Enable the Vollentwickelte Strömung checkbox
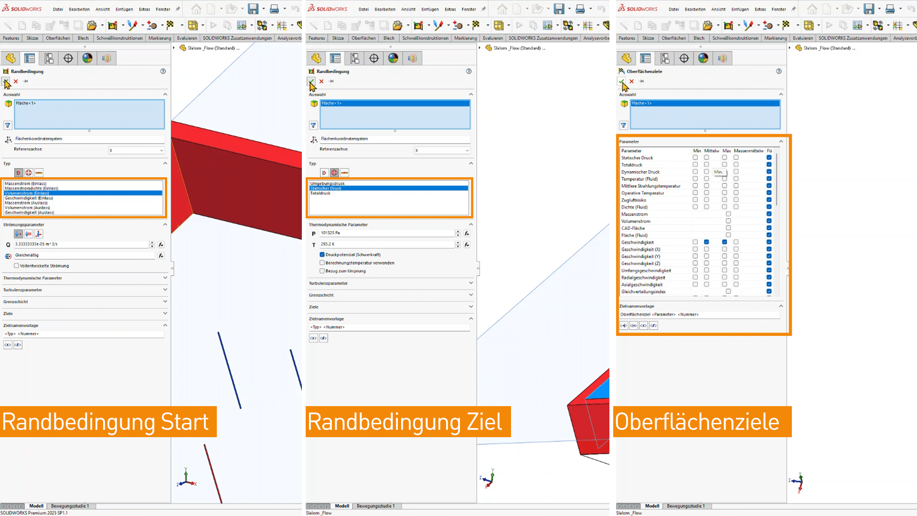Screen dimensions: 917x516 tap(17, 266)
